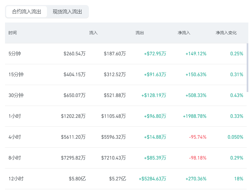Select the 8小时 row label
Viewport: 250px width, 194px height.
15,158
